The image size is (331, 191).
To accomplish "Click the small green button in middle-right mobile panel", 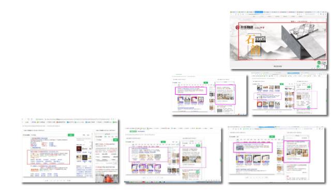I will coord(309,87).
